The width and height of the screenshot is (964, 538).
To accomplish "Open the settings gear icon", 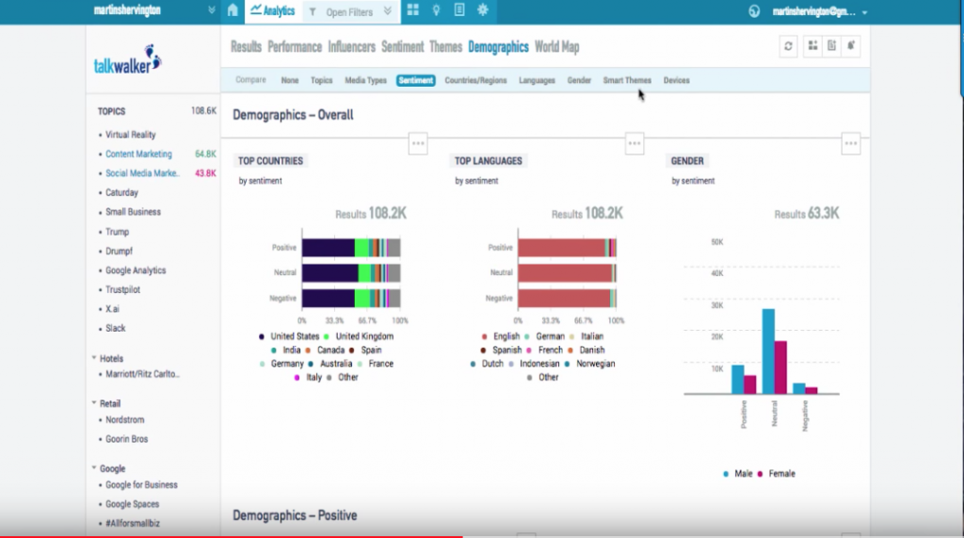I will coord(483,9).
